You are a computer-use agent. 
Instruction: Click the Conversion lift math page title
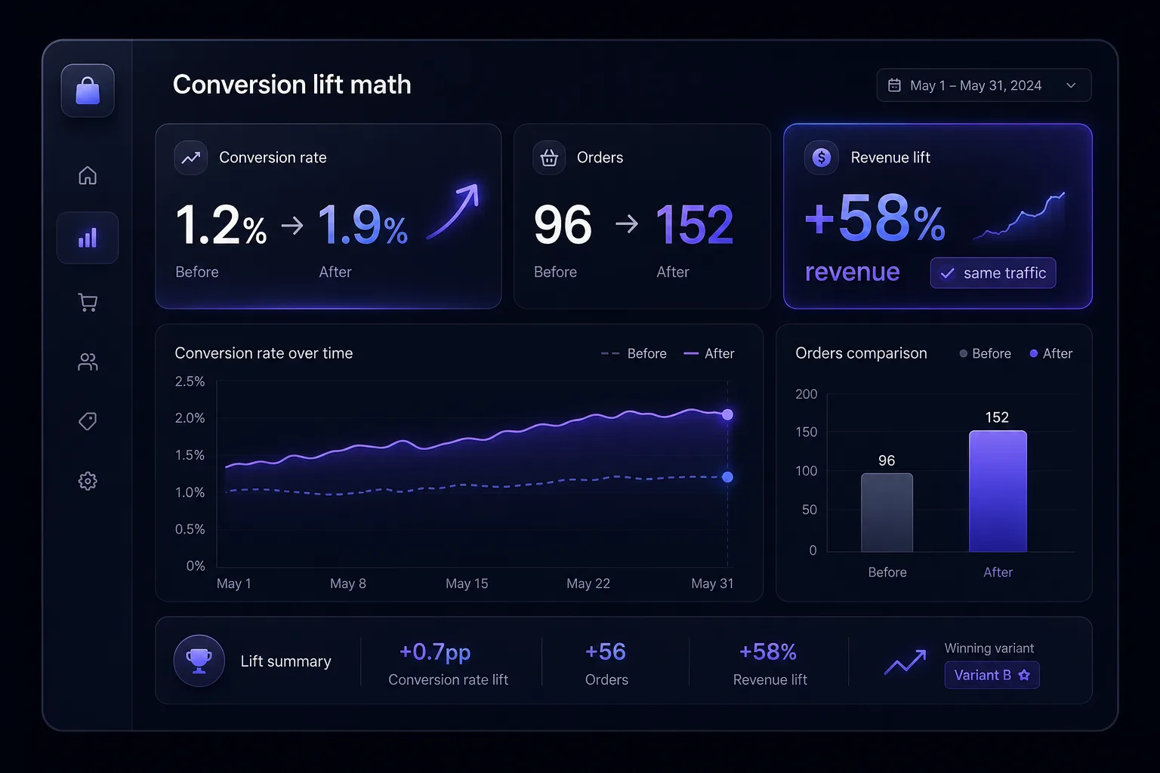(292, 85)
